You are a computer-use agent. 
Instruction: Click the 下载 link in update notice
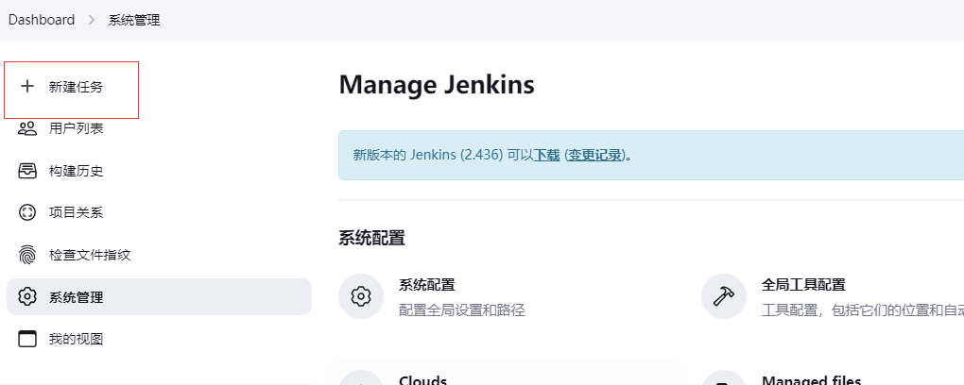546,155
